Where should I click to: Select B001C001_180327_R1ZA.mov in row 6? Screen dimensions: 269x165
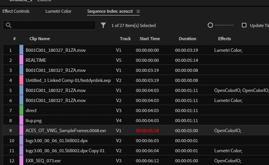(56, 100)
